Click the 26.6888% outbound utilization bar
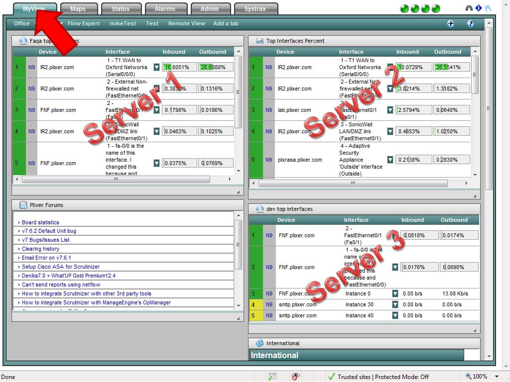The height and width of the screenshot is (382, 510). coord(216,67)
